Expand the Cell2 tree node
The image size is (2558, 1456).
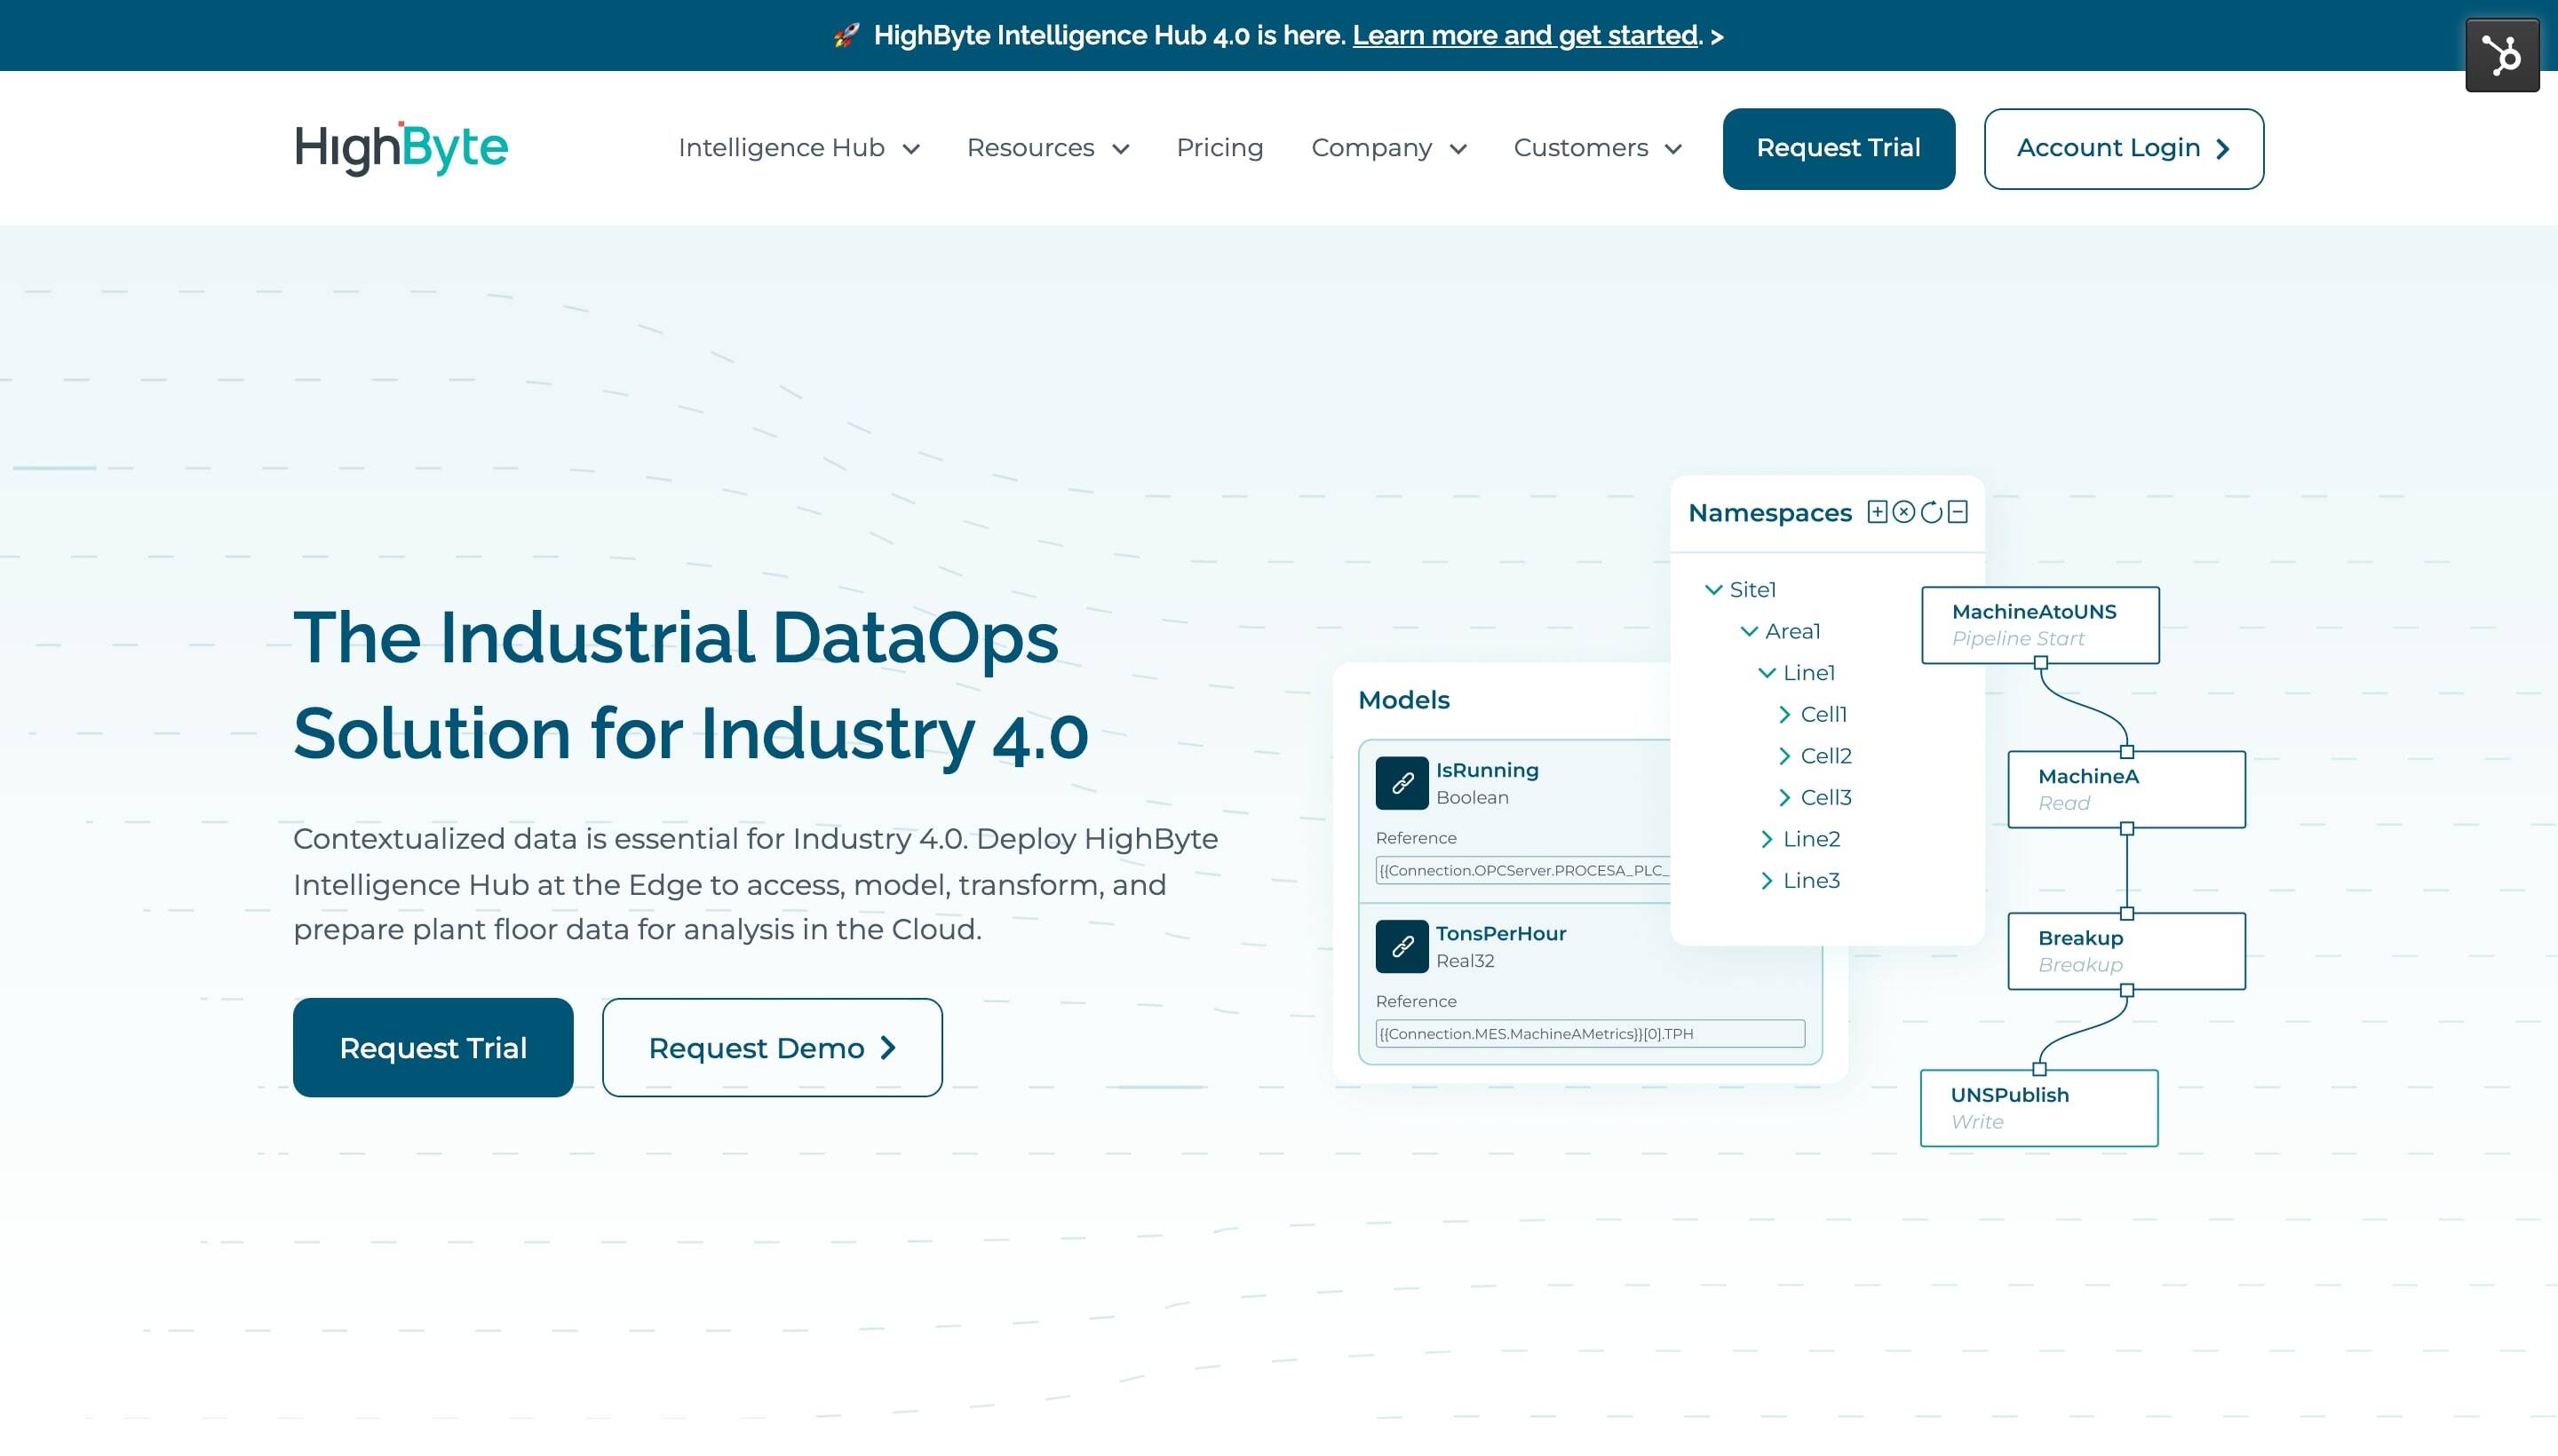1784,756
